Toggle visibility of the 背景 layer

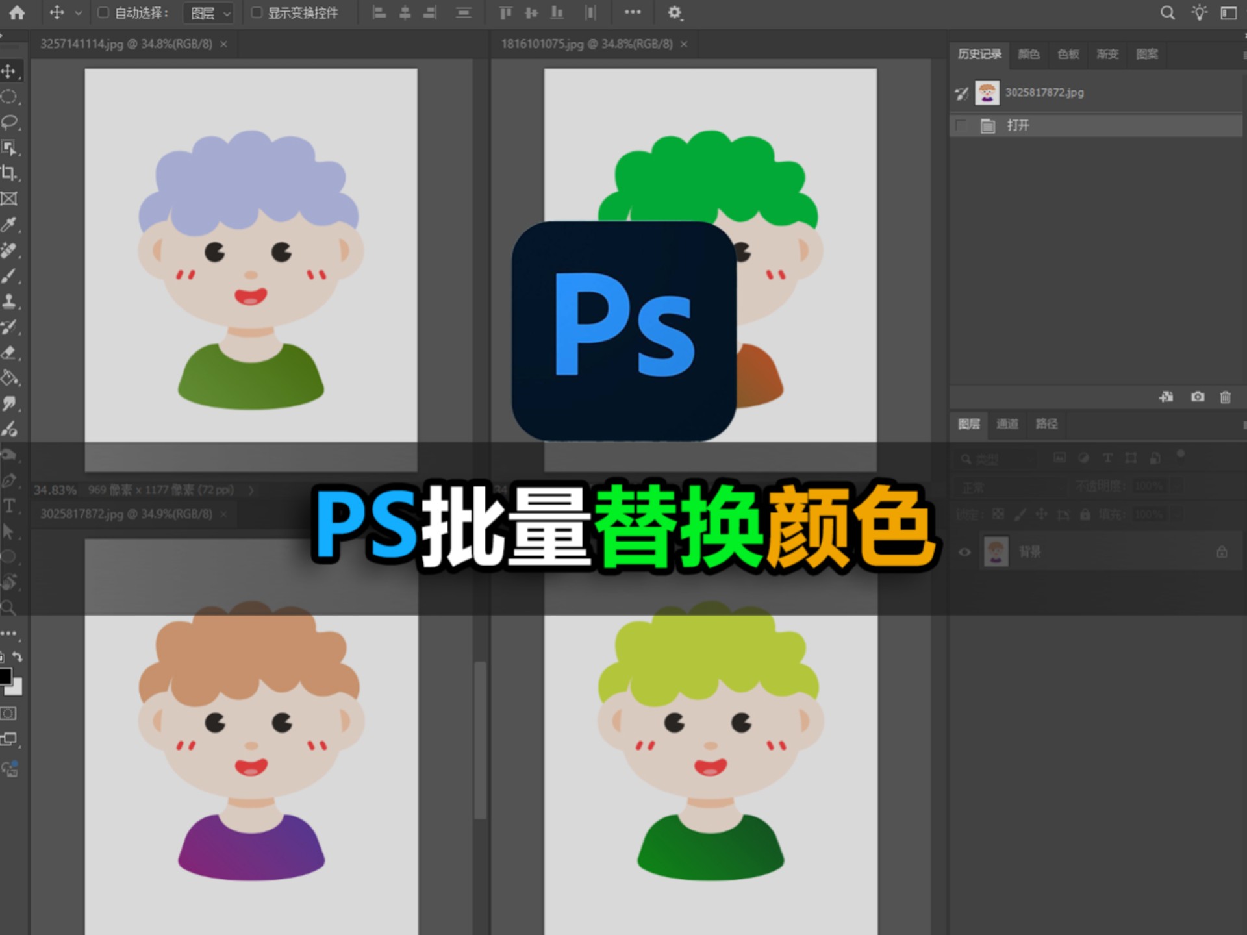964,552
